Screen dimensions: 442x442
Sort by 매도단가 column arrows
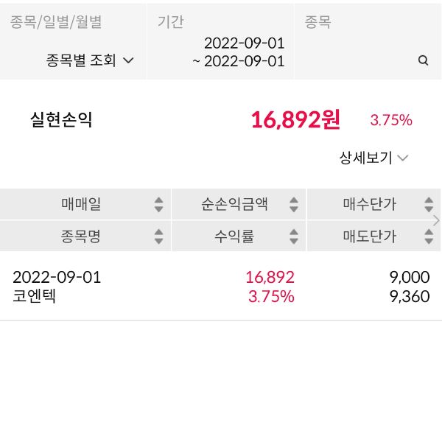pos(429,236)
